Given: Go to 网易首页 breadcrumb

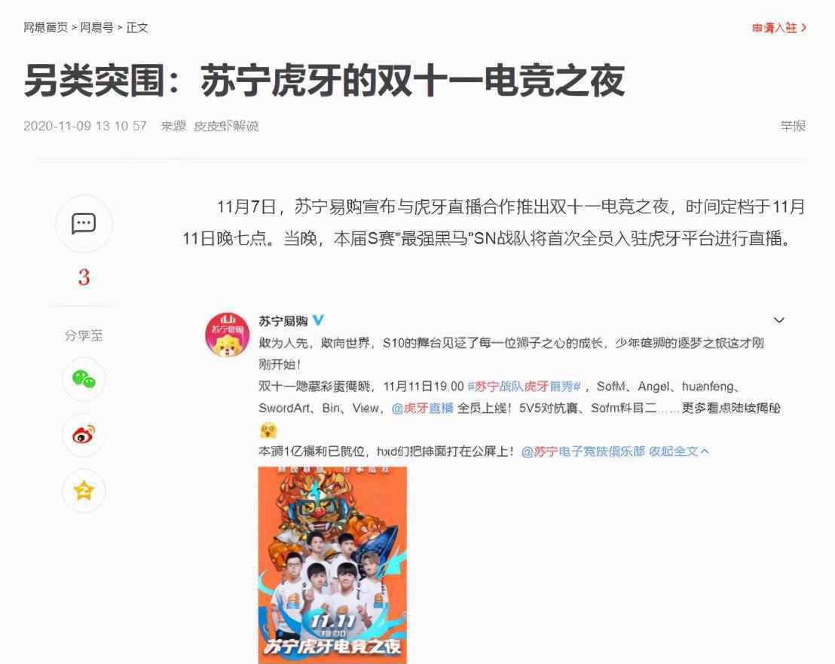Looking at the screenshot, I should (46, 27).
